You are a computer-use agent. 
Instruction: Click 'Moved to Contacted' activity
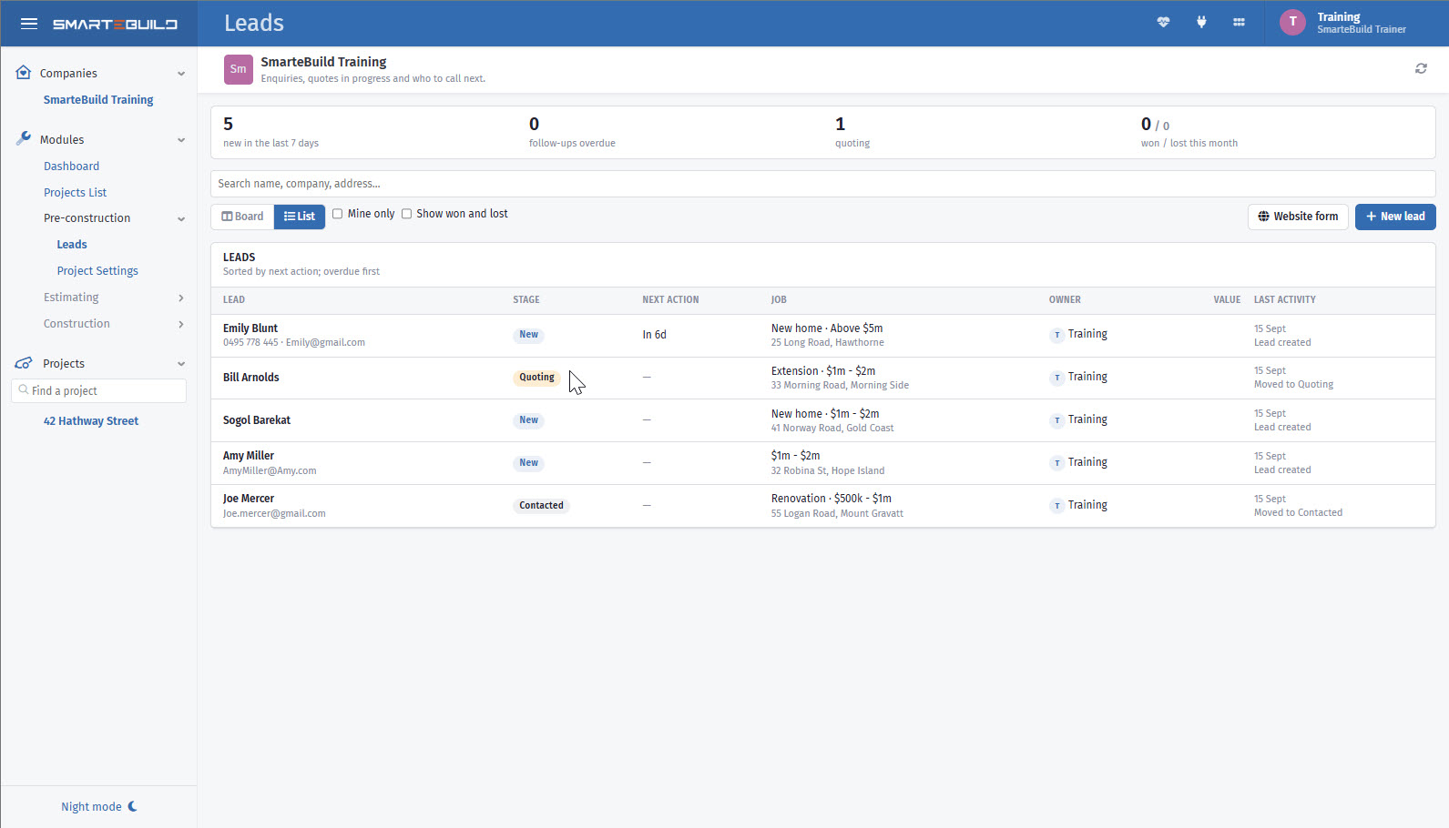pyautogui.click(x=1298, y=513)
